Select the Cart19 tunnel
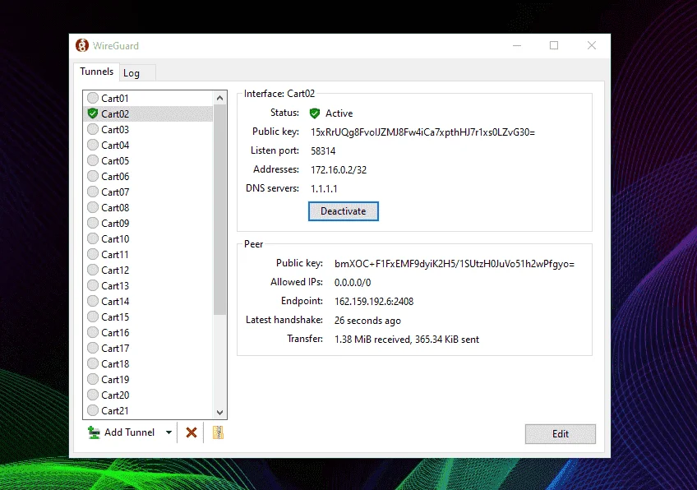This screenshot has height=490, width=697. [x=148, y=379]
